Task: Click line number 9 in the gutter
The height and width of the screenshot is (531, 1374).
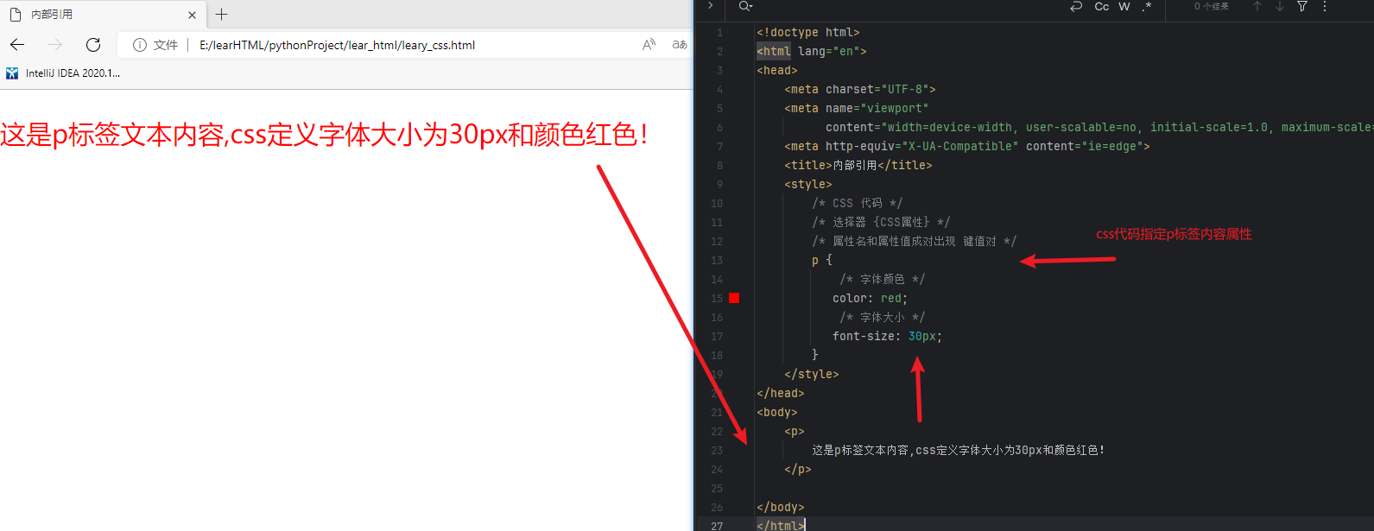Action: pyautogui.click(x=719, y=184)
